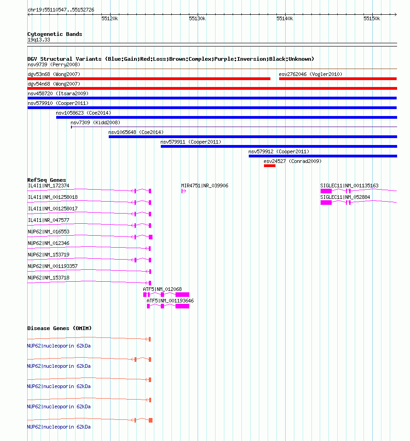Screen dimensions: 410x441
Task: Open the third NUP62|nucleoporin 62kDa OMIM link
Action: 59,386
